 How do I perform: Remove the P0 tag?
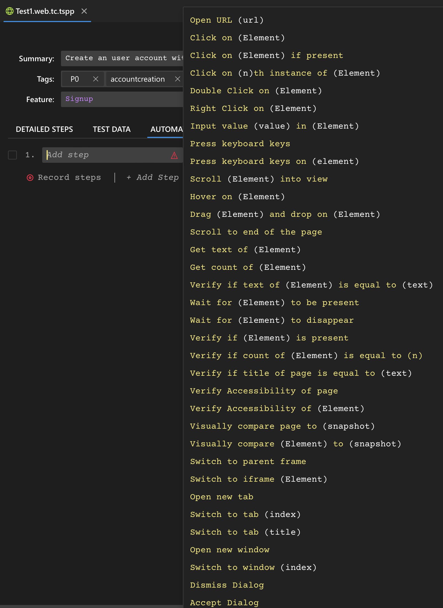click(96, 79)
